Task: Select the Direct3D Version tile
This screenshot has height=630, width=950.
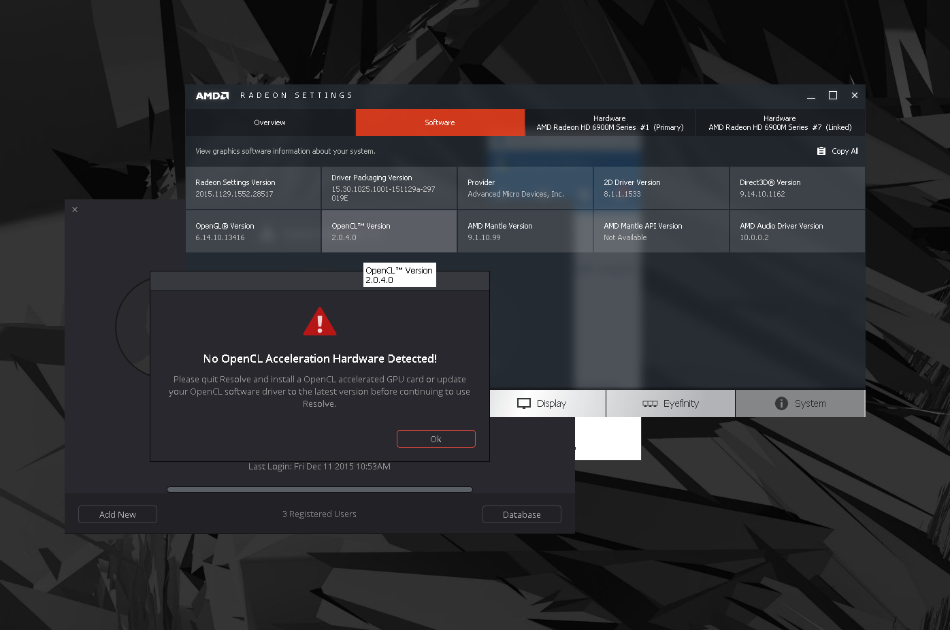Action: (x=798, y=188)
